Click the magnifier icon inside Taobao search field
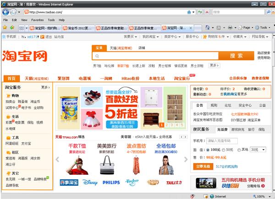The width and height of the screenshot is (275, 199). tap(97, 56)
